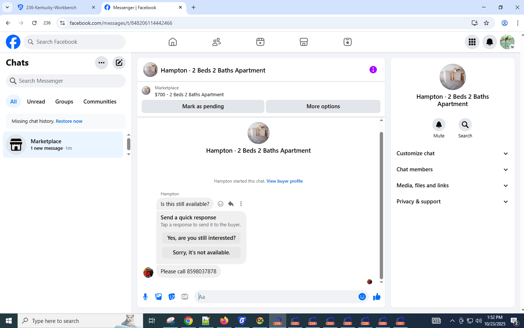Select the All chats filter tab
The width and height of the screenshot is (524, 328).
coord(14,102)
